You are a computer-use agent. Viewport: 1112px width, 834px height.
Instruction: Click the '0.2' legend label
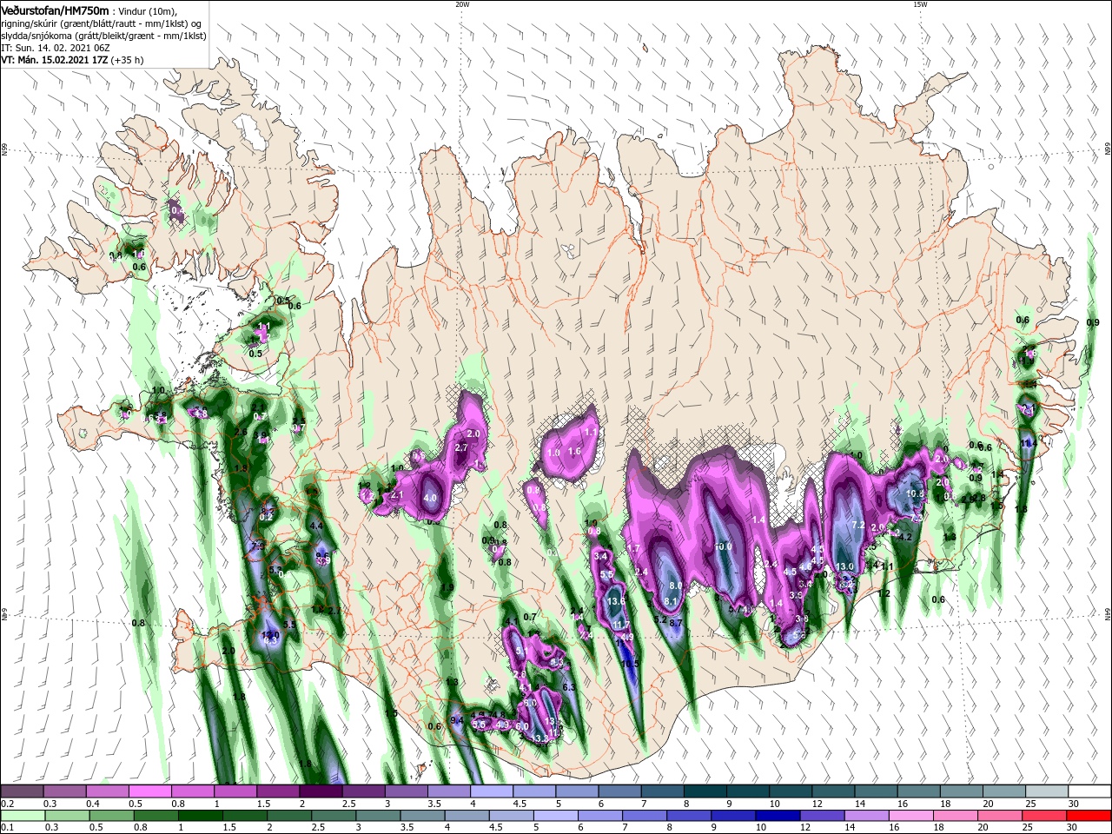click(7, 804)
